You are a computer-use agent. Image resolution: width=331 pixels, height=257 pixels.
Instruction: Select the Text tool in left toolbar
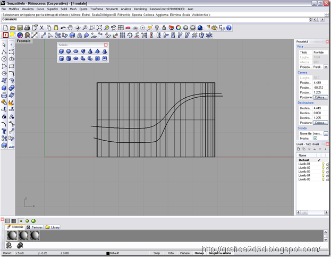[4, 131]
